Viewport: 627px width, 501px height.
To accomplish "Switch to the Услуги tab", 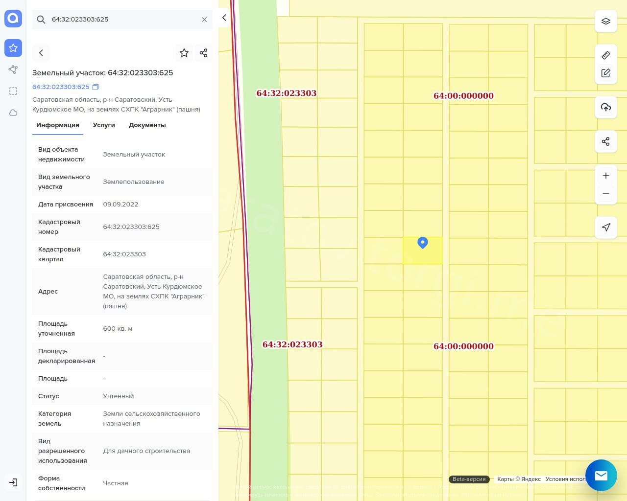I will click(x=104, y=125).
